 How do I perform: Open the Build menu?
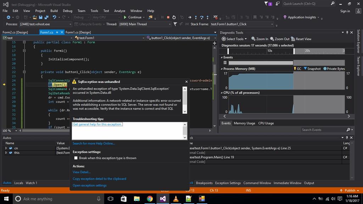54,11
